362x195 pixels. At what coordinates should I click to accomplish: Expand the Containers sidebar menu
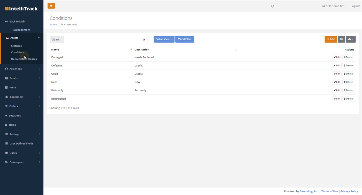[22, 97]
